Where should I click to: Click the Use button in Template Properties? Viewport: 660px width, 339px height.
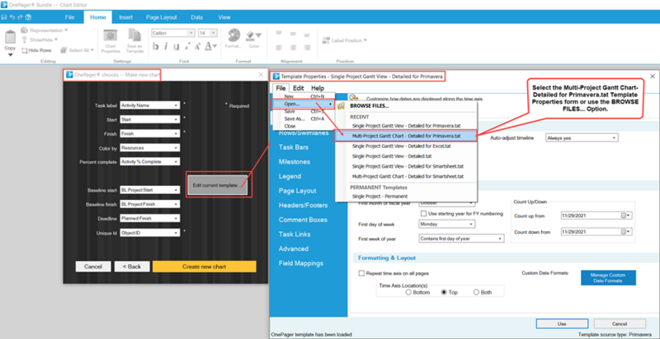coord(562,324)
